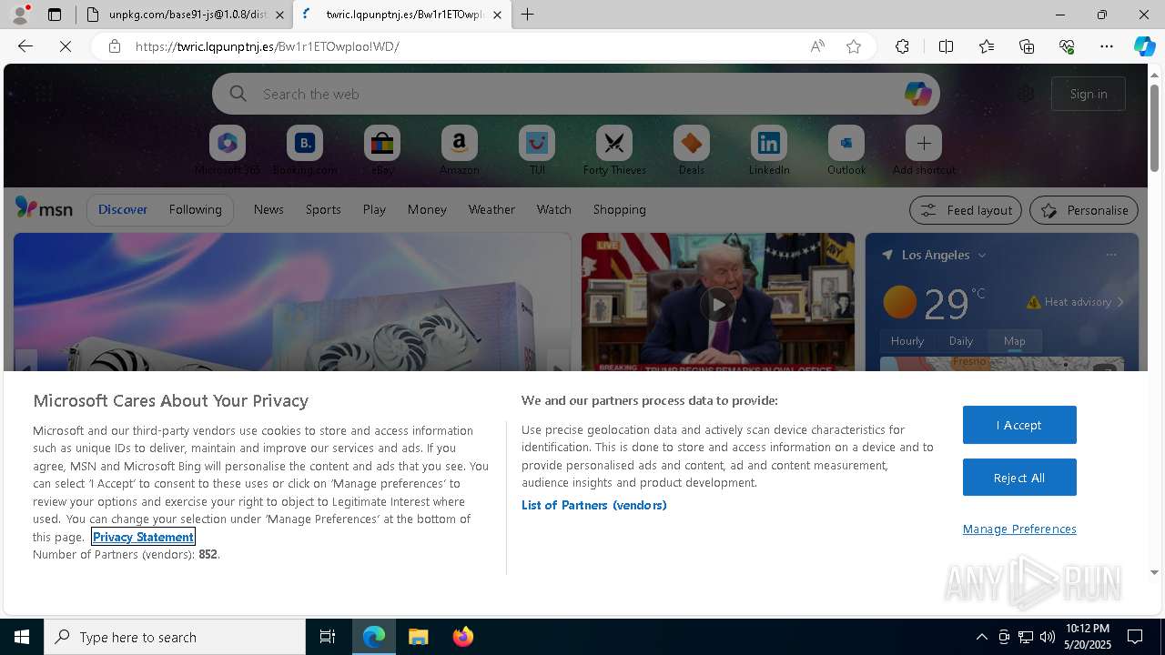Screen dimensions: 1165x655
Task: Open the Play menu item
Action: pyautogui.click(x=374, y=209)
